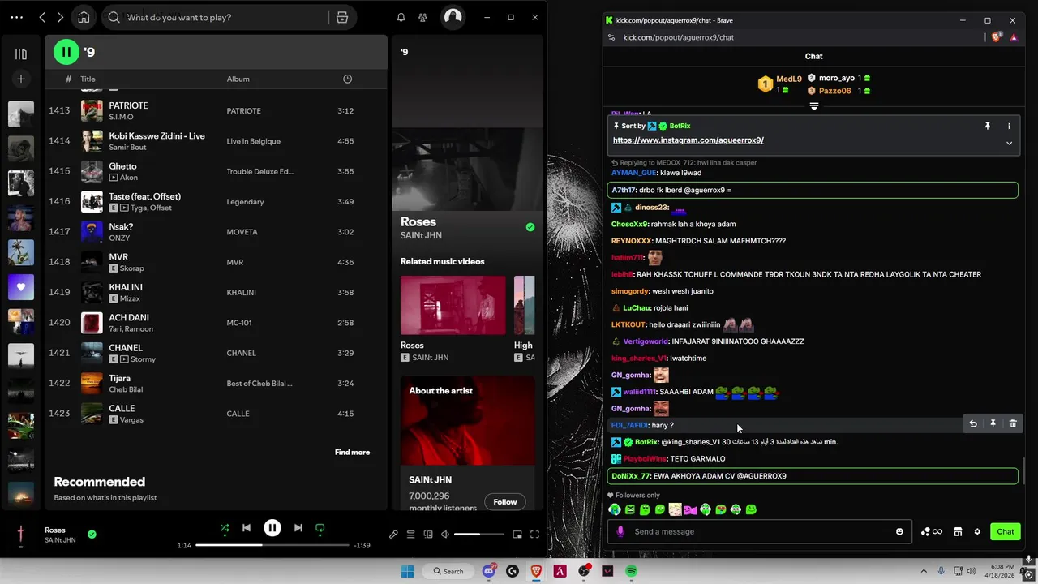Open emoji picker in chat input
Screen dimensions: 1038x584
tap(899, 531)
